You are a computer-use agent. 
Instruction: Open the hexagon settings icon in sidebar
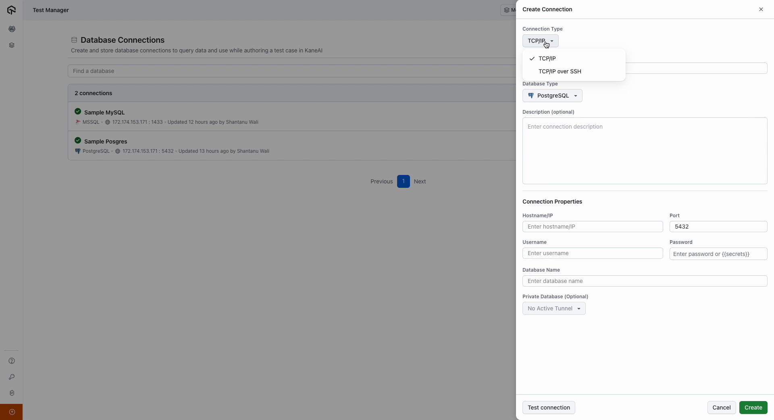[x=12, y=393]
